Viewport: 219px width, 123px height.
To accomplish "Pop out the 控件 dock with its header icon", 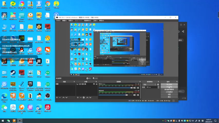I will click(x=177, y=82).
